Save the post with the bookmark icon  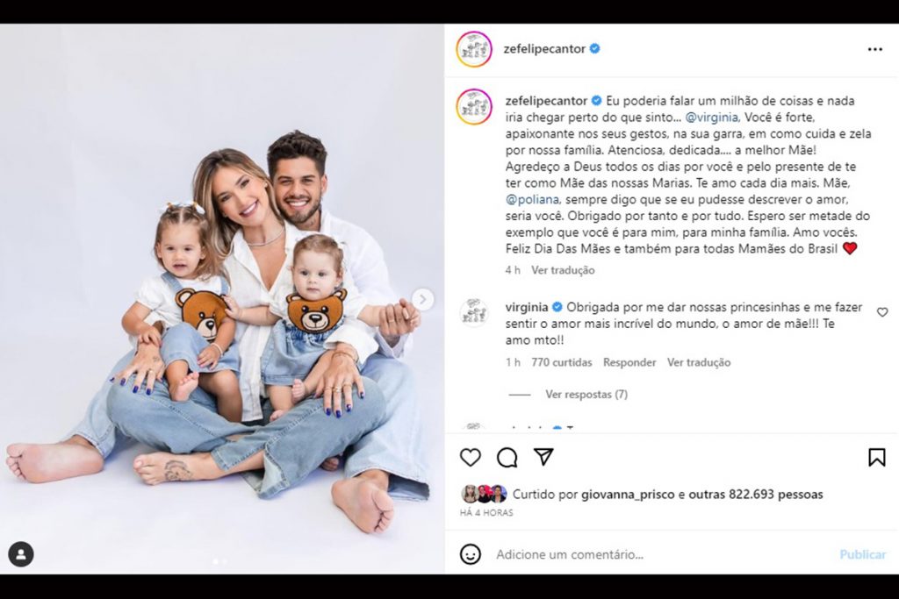pyautogui.click(x=877, y=458)
